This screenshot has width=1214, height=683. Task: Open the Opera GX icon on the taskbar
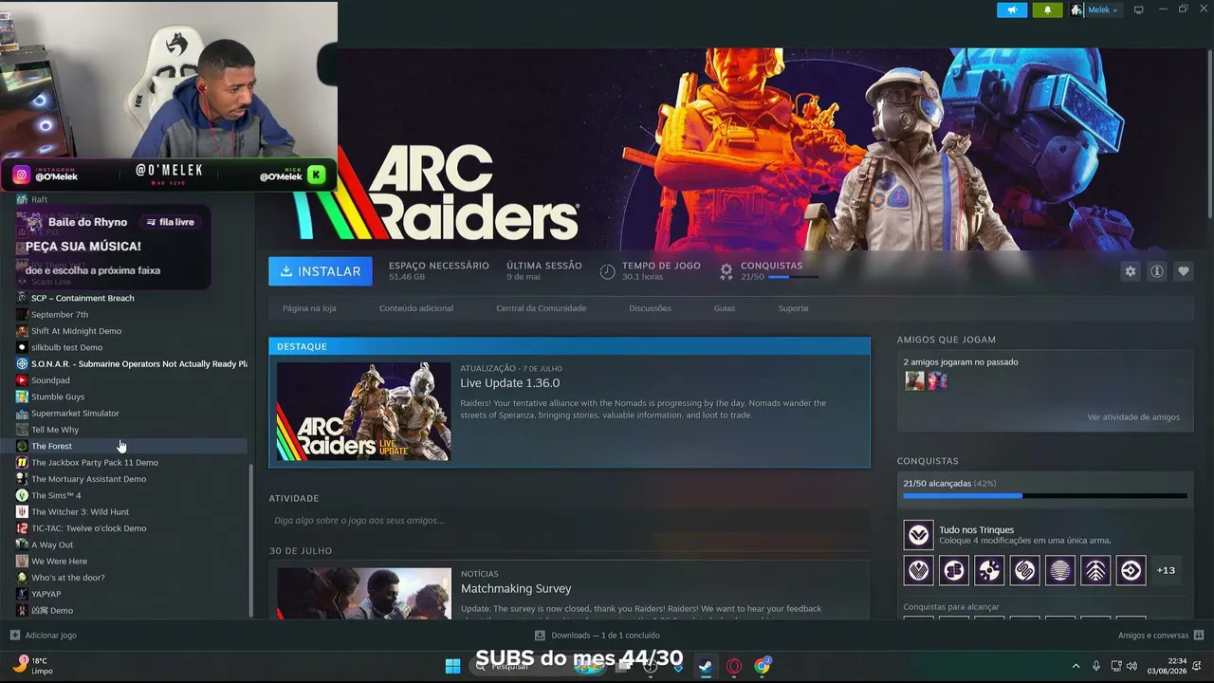coord(734,666)
